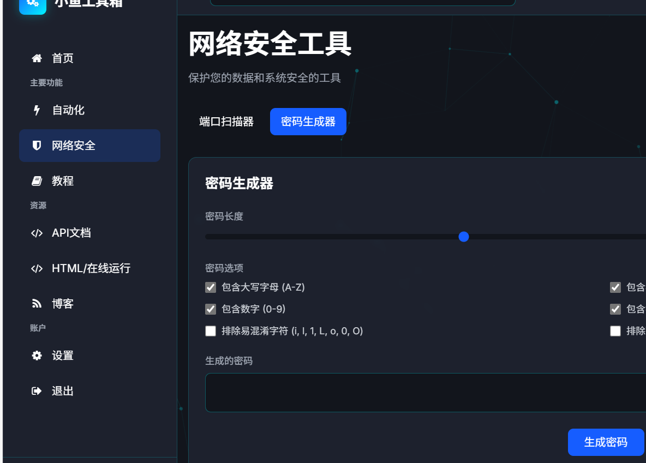Switch to the 端口扫描器 tab
The height and width of the screenshot is (463, 646).
(x=226, y=121)
